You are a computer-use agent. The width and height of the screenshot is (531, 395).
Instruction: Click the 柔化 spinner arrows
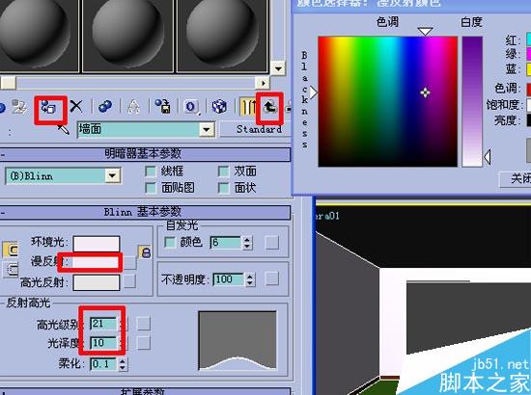pos(123,364)
